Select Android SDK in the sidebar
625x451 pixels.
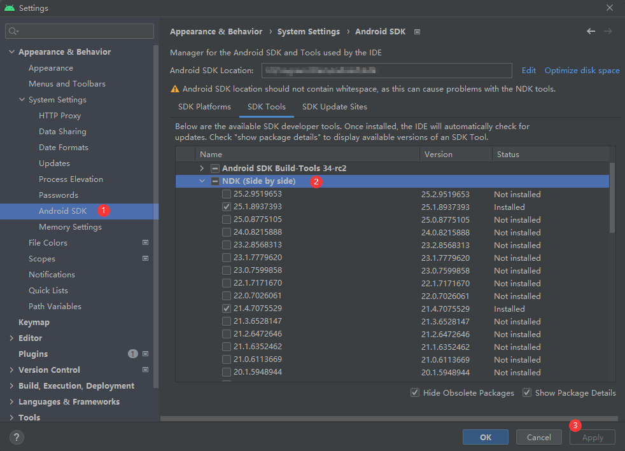[80, 211]
